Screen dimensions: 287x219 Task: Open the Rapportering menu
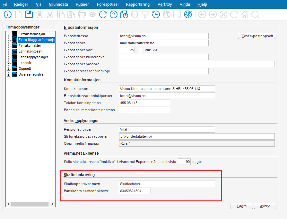coord(138,4)
